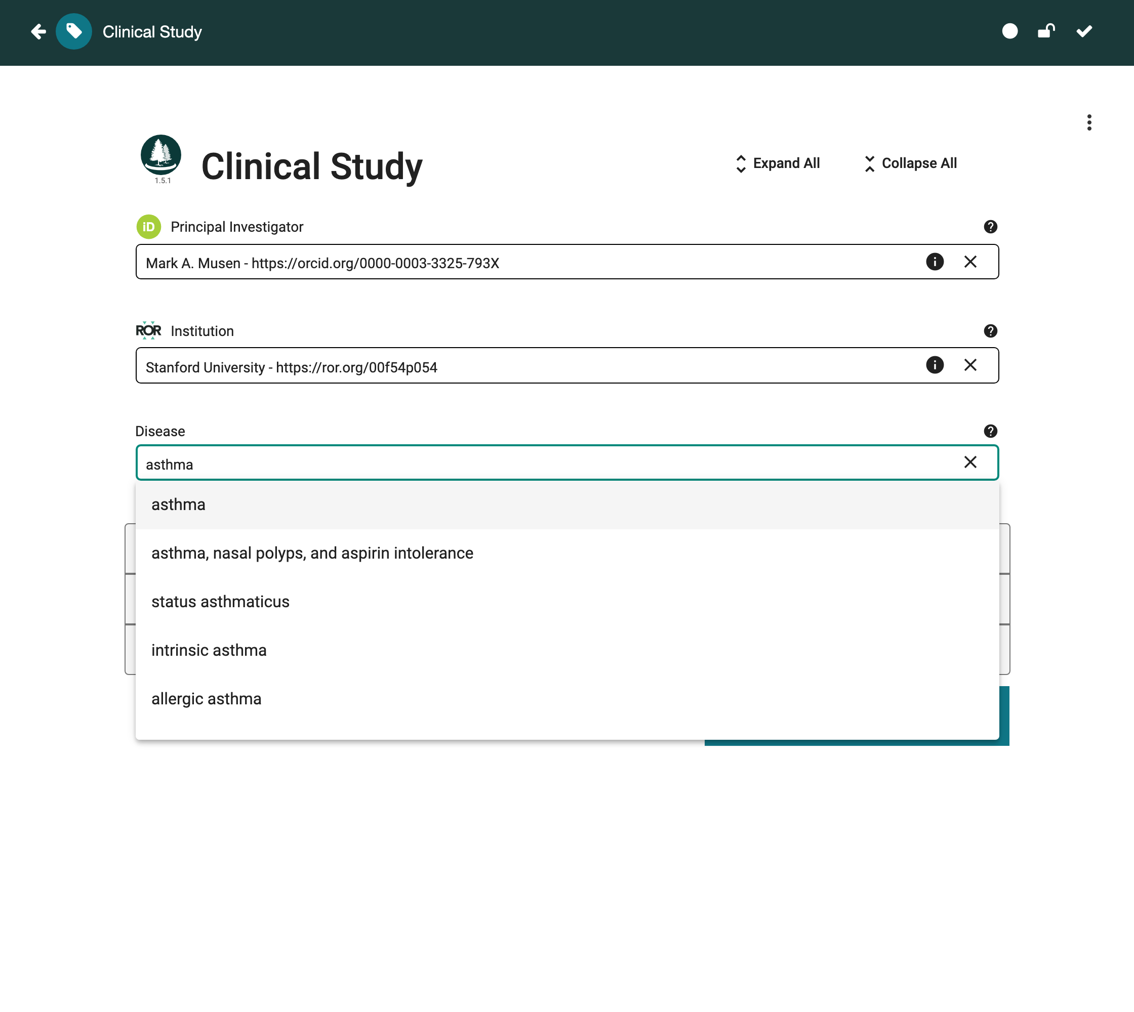
Task: Open help for Institution field
Action: tap(990, 331)
